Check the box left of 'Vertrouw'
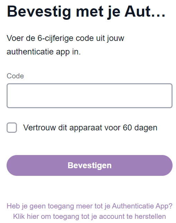Viewport: 176px width, 223px height. click(12, 128)
